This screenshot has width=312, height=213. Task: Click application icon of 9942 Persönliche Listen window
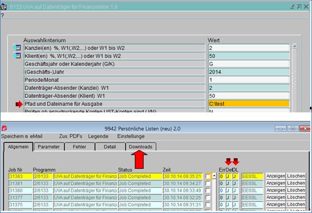(4, 128)
